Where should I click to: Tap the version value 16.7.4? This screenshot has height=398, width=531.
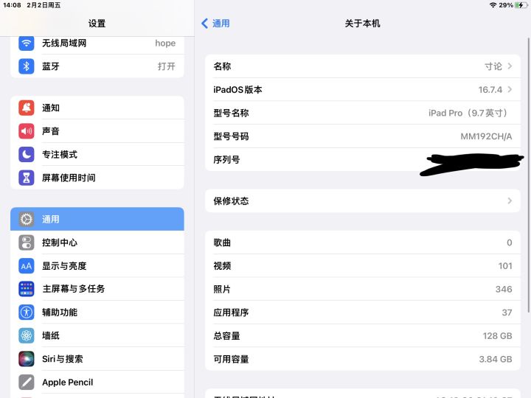(490, 90)
